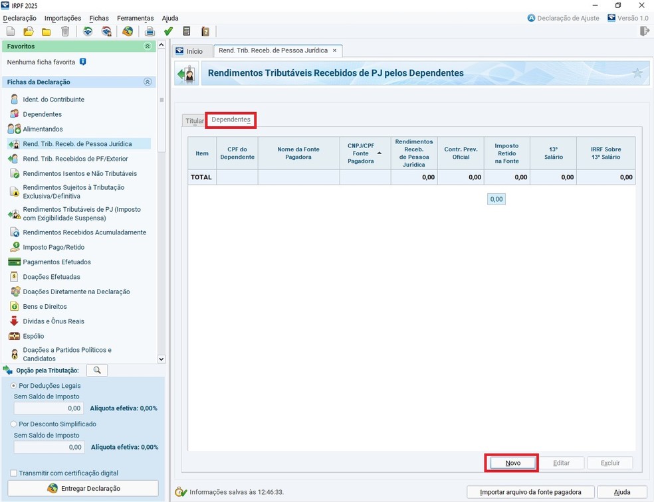Click the magnifier button beside Opção pela Tributação
This screenshot has width=654, height=502.
tap(97, 371)
